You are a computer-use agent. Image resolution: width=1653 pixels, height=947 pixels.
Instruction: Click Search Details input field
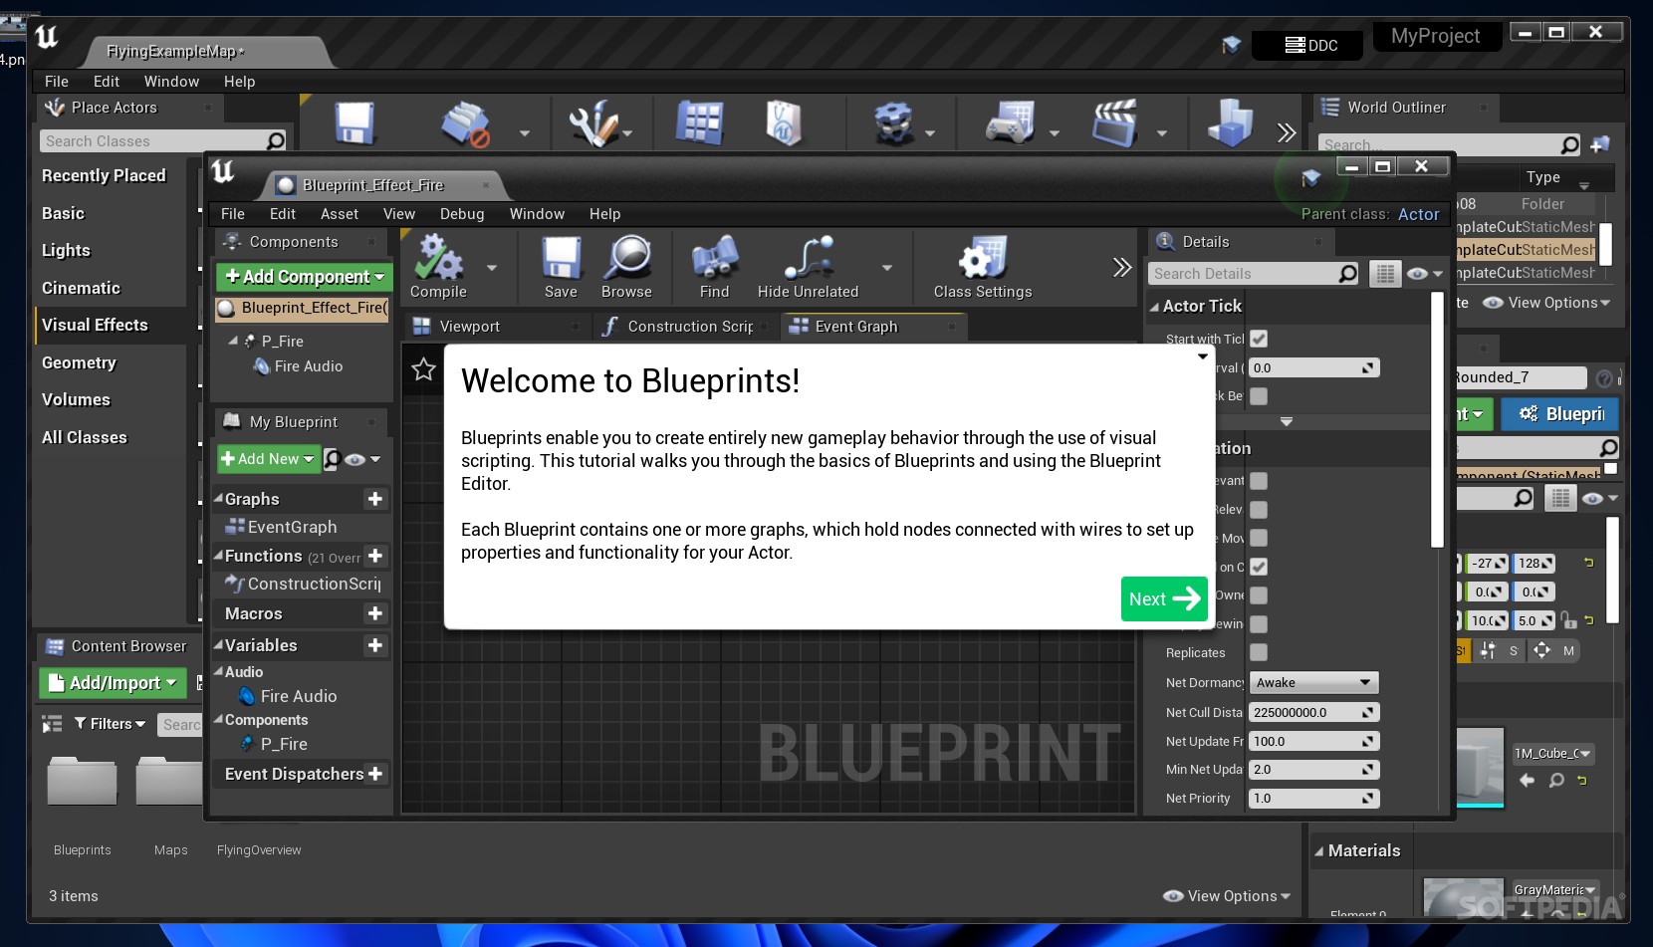point(1255,274)
